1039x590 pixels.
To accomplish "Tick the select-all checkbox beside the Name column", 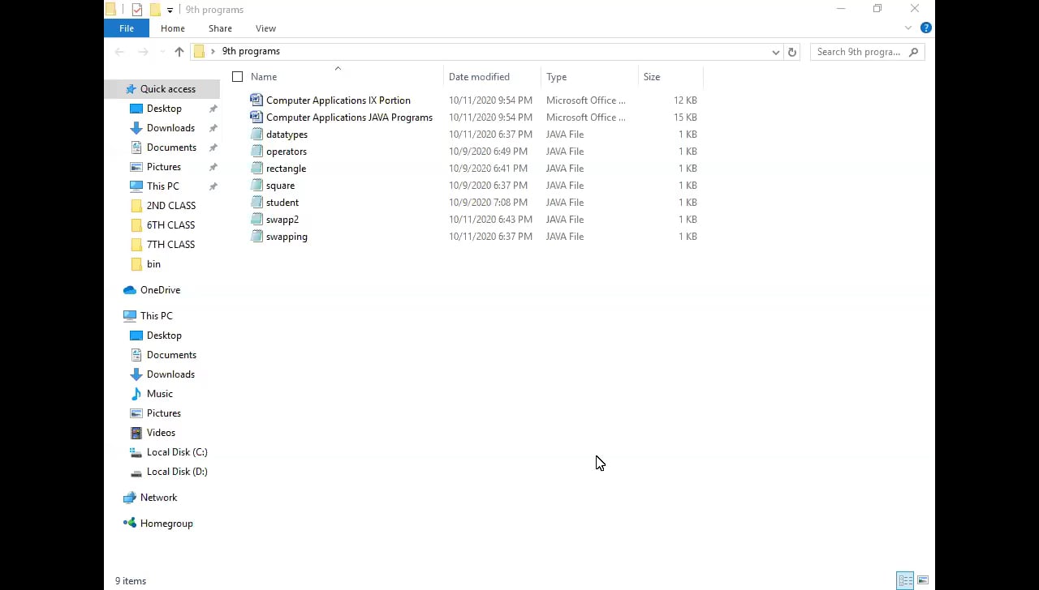I will click(237, 77).
